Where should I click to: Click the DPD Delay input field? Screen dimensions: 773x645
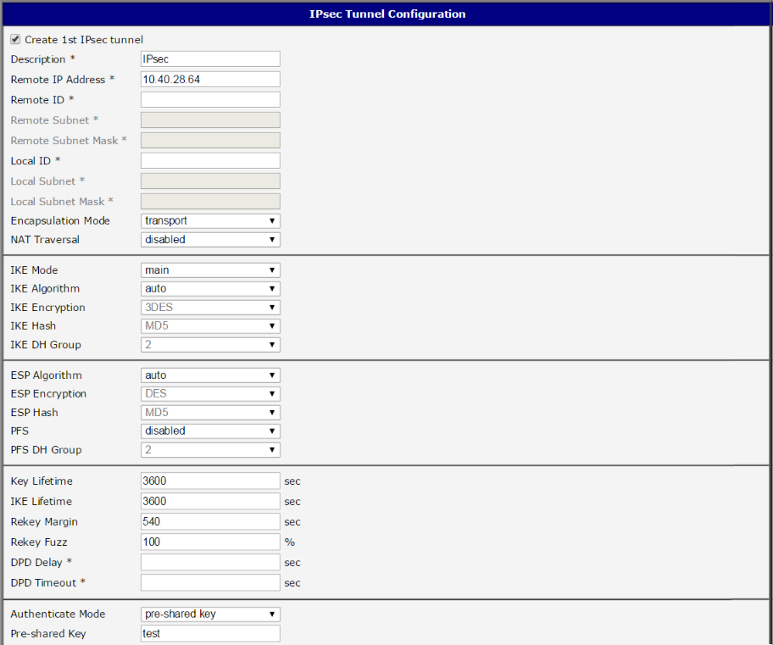click(210, 562)
